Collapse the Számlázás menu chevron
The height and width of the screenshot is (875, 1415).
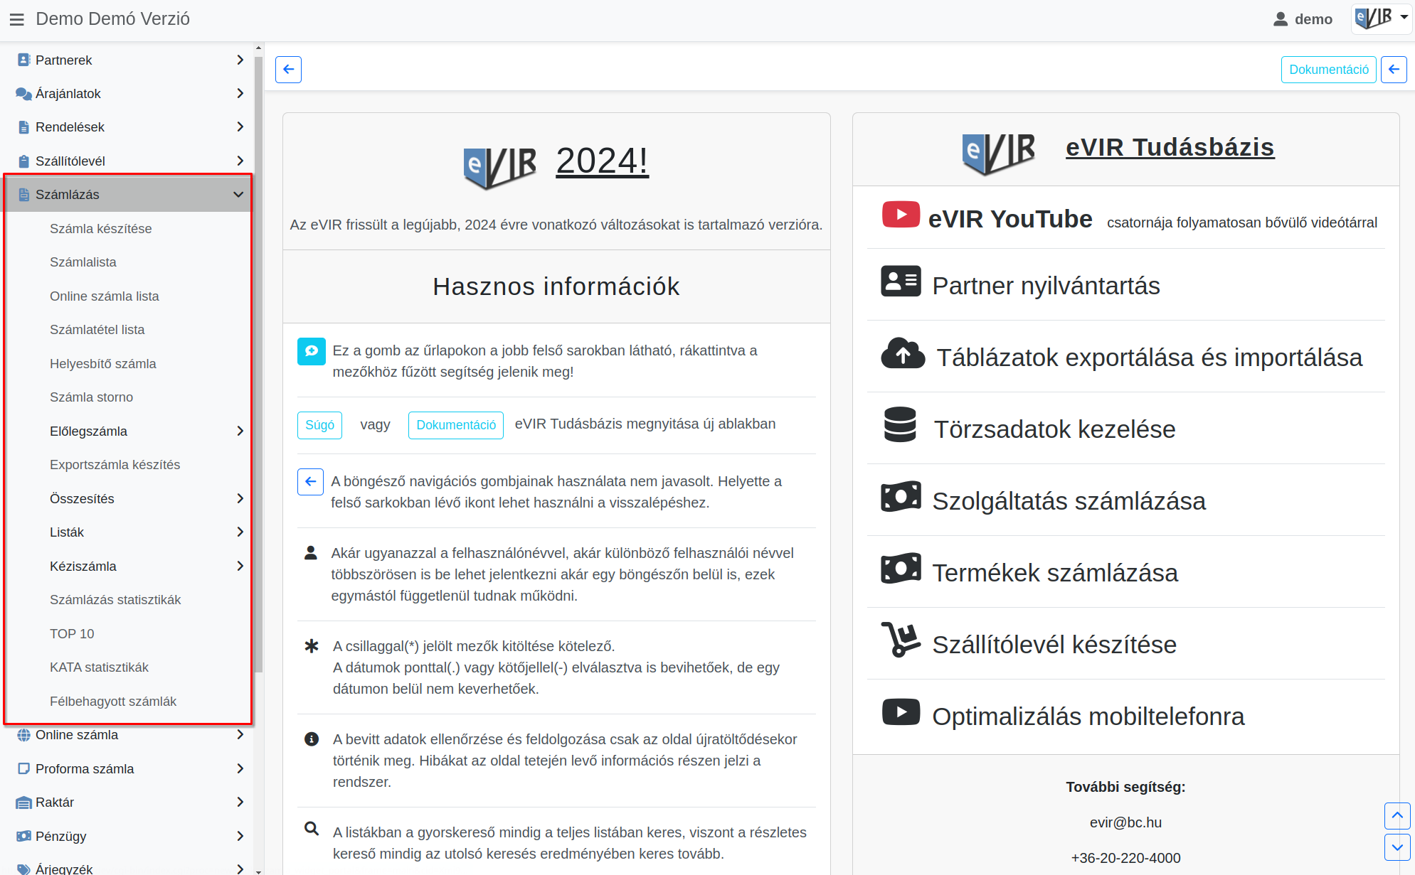[238, 195]
